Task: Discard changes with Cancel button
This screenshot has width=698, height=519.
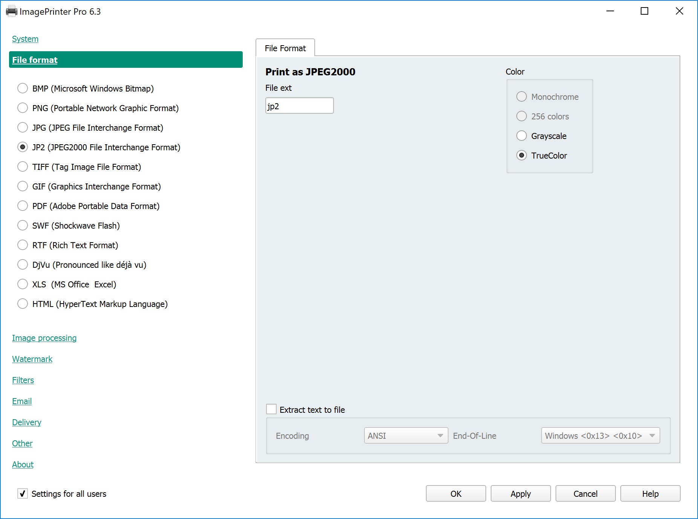Action: click(x=586, y=494)
